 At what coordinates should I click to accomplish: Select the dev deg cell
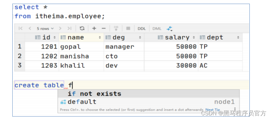tap(124, 65)
